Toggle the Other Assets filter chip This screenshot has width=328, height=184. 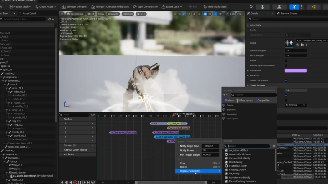point(245,100)
